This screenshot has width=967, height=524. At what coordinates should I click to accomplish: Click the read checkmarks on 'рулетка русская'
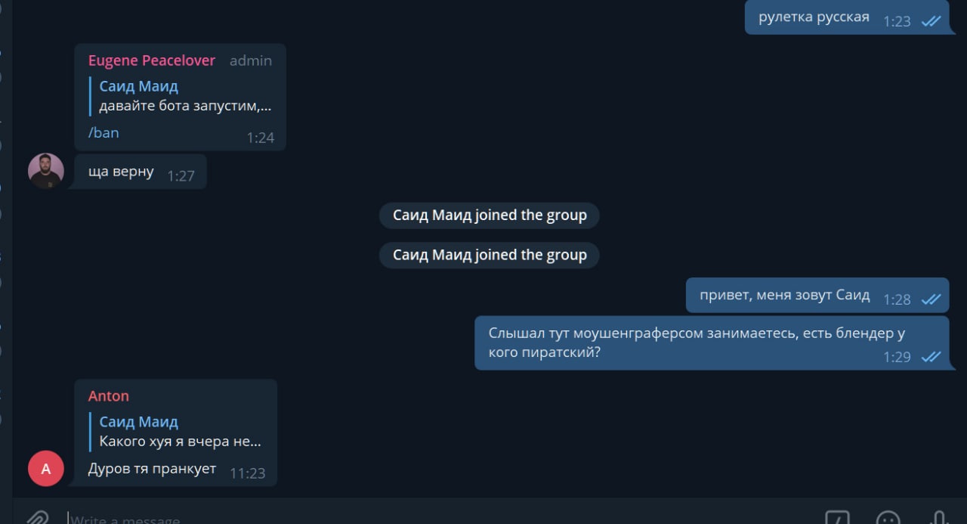[931, 21]
